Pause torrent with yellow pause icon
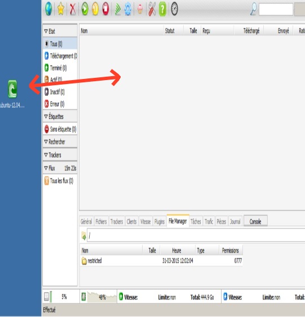 95,9
